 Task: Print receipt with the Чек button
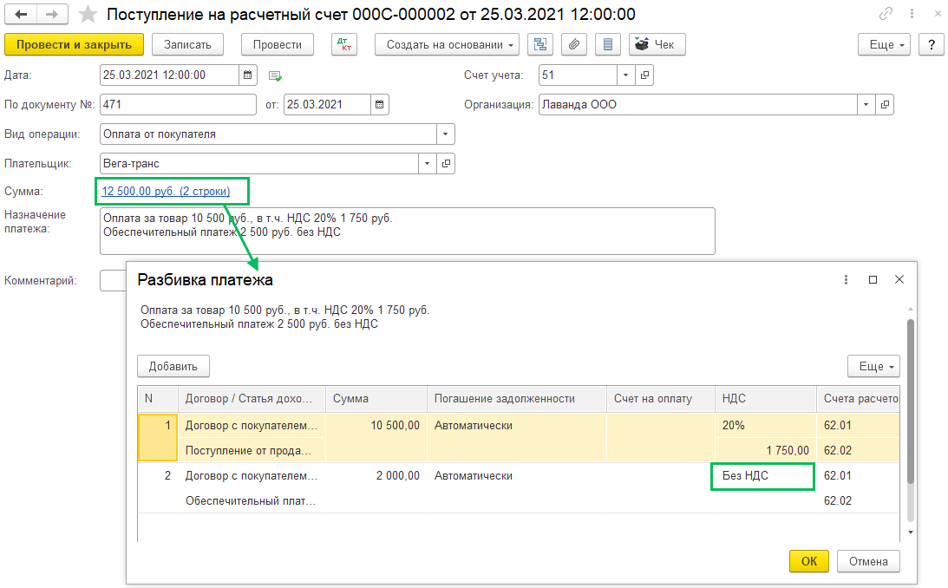657,45
